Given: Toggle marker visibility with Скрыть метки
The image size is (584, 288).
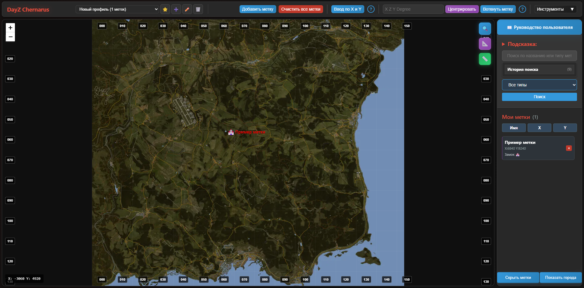Looking at the screenshot, I should [x=518, y=277].
